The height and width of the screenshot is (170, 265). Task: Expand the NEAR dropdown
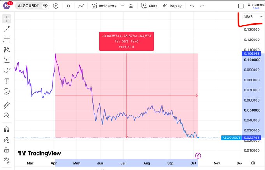pos(253,16)
